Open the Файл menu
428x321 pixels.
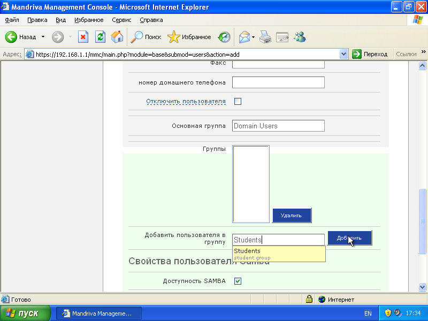pos(12,20)
